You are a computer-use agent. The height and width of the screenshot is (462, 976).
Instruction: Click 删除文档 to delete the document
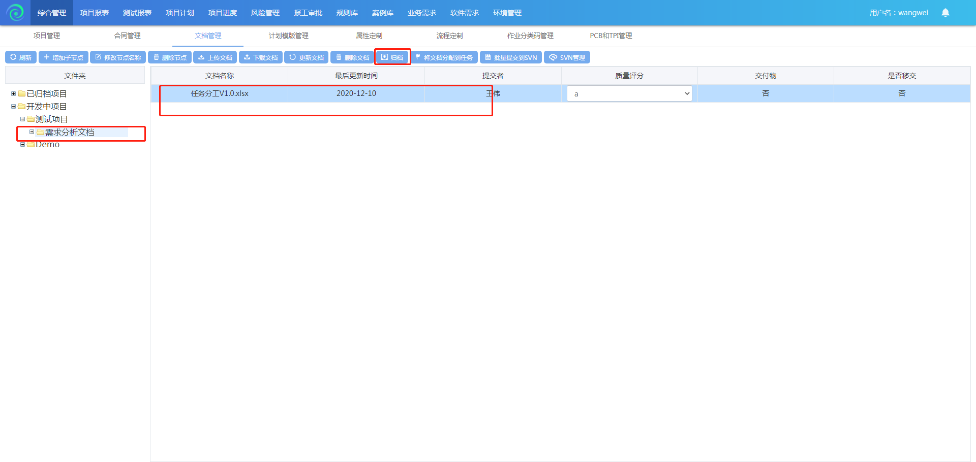point(352,57)
